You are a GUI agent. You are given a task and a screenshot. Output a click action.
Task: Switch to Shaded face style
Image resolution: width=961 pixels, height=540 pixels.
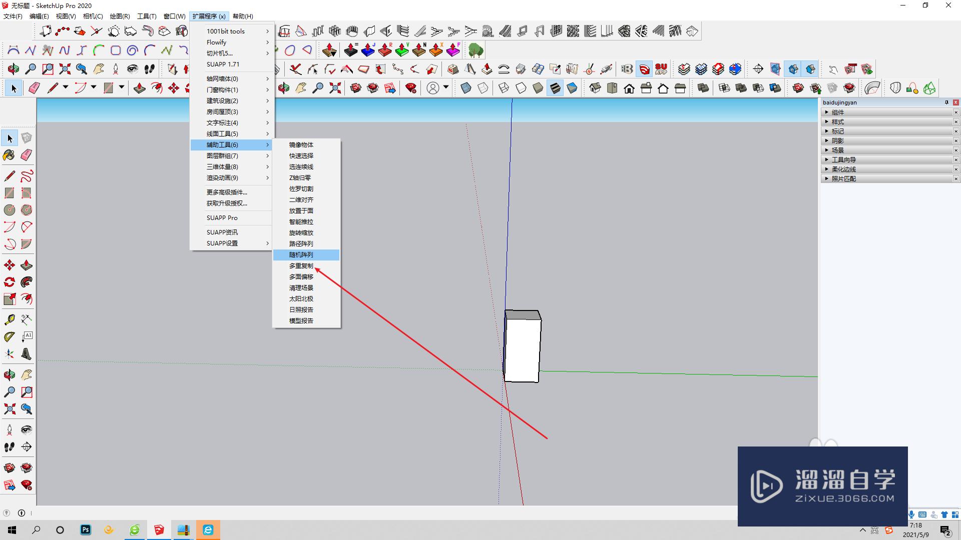pos(538,88)
